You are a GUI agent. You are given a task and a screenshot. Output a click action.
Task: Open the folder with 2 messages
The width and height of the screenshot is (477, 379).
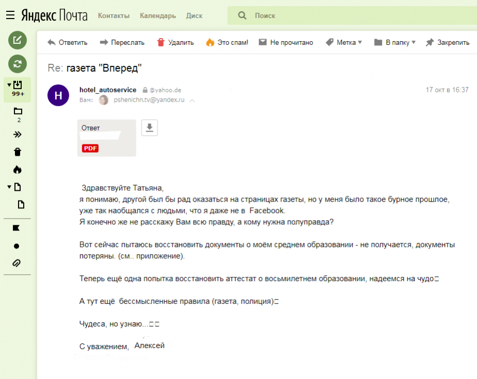(x=18, y=115)
